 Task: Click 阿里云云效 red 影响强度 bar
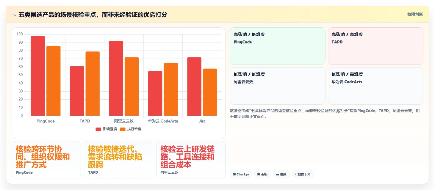(116, 78)
